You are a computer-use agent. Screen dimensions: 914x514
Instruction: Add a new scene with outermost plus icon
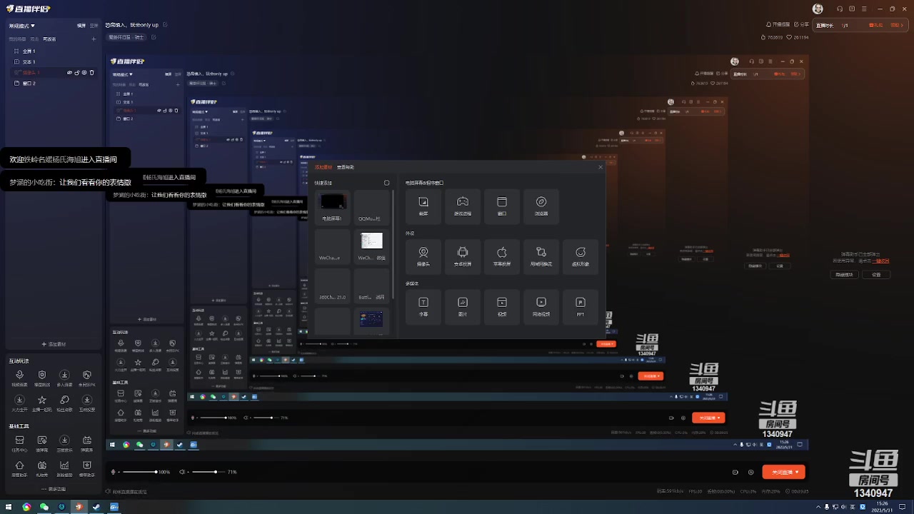point(94,39)
